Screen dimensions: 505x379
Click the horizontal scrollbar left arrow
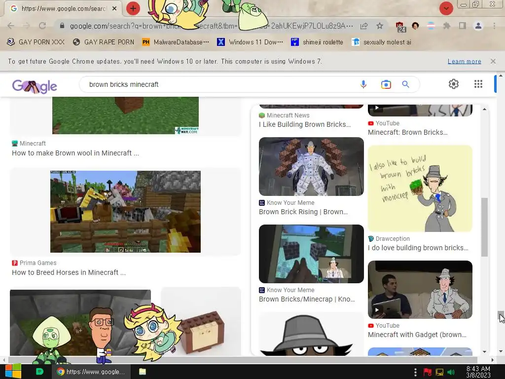point(3,360)
